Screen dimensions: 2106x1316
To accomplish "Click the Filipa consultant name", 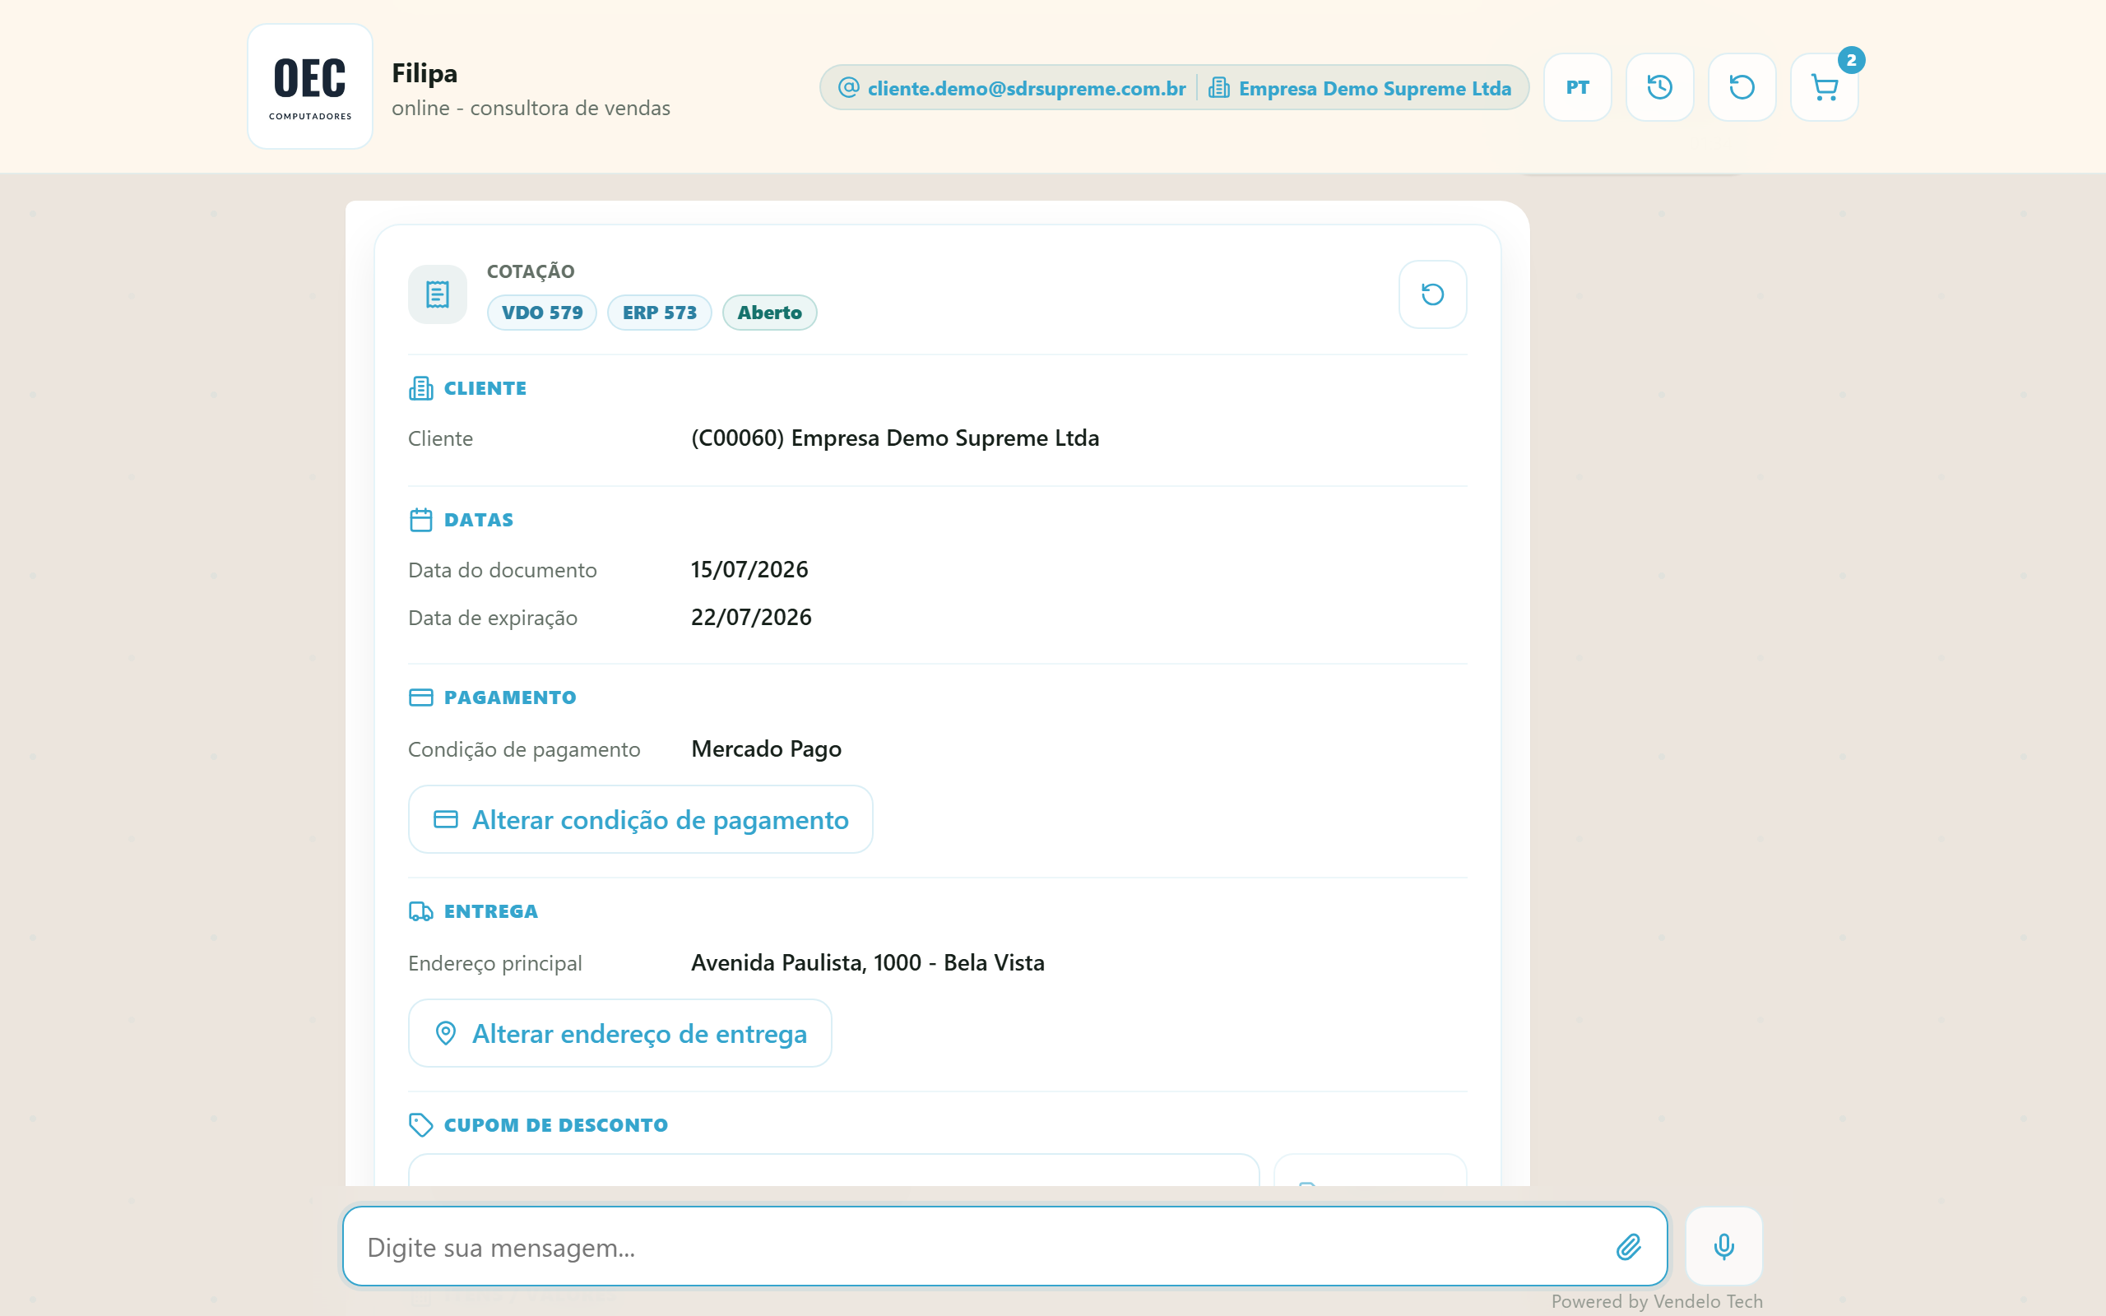I will [x=424, y=73].
